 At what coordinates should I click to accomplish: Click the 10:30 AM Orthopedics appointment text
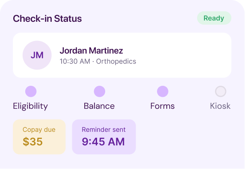(x=98, y=61)
